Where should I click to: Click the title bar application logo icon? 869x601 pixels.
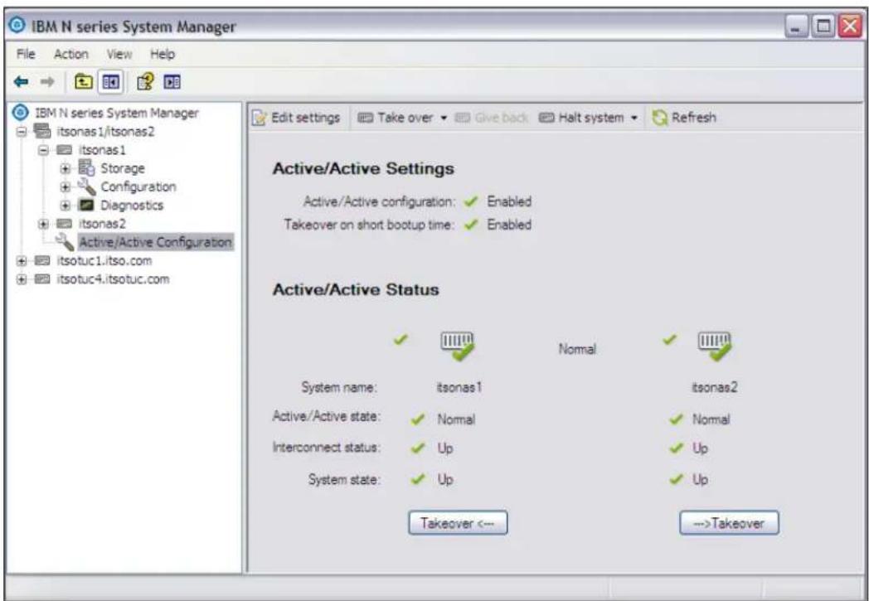[17, 25]
